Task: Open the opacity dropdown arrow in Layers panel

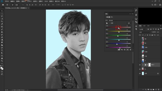Action: (160, 32)
